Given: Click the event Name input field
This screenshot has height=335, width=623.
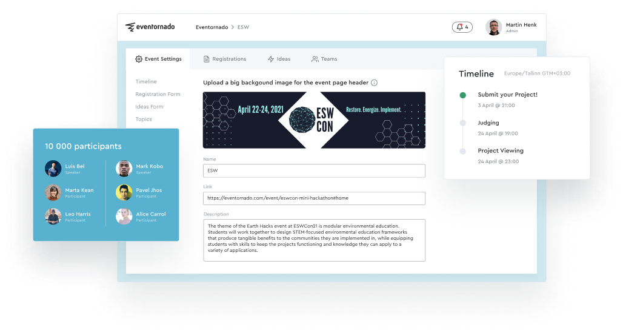Looking at the screenshot, I should (x=314, y=171).
